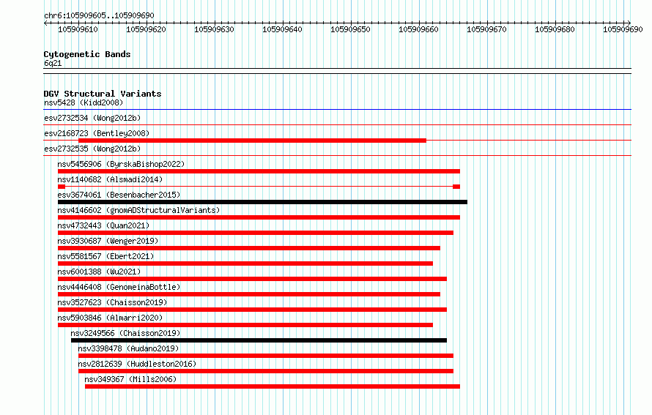Click the DGV Structural Variants track title
Image resolution: width=652 pixels, height=415 pixels.
103,94
